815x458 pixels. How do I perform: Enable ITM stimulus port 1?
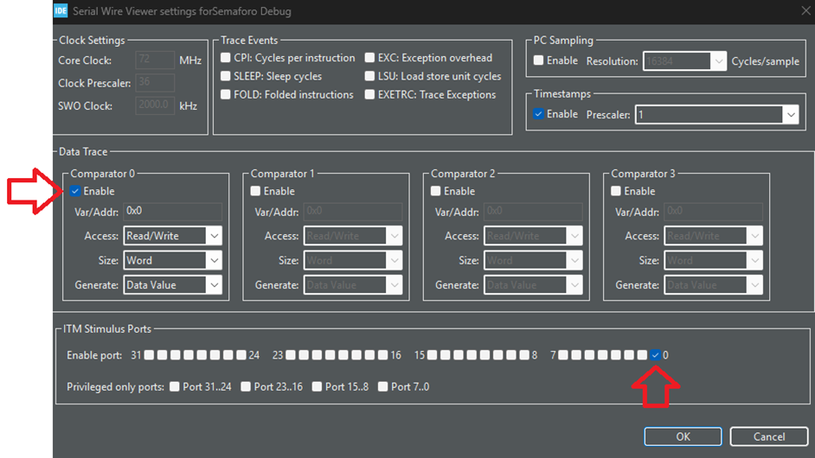click(643, 355)
